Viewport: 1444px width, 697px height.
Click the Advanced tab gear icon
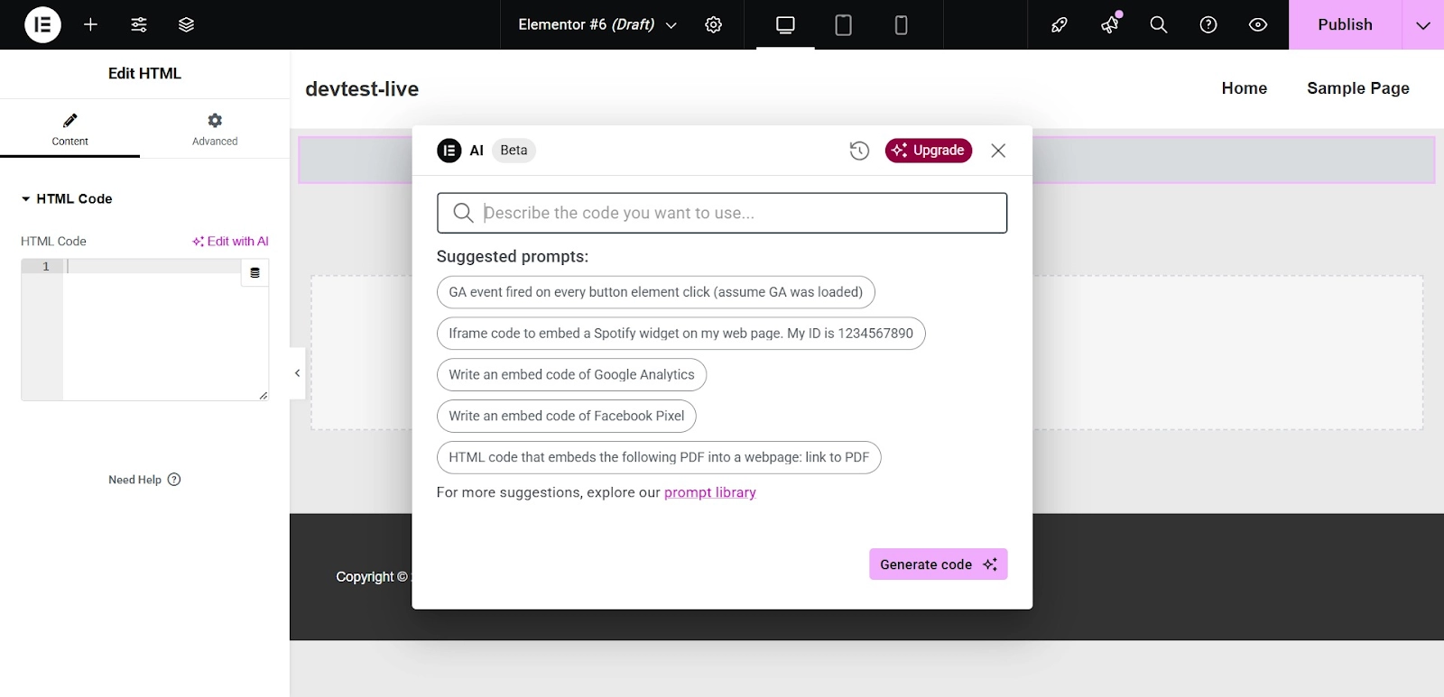[215, 120]
